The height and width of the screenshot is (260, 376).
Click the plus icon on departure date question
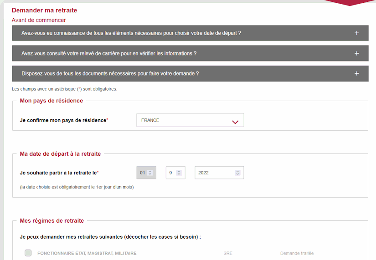tap(356, 33)
